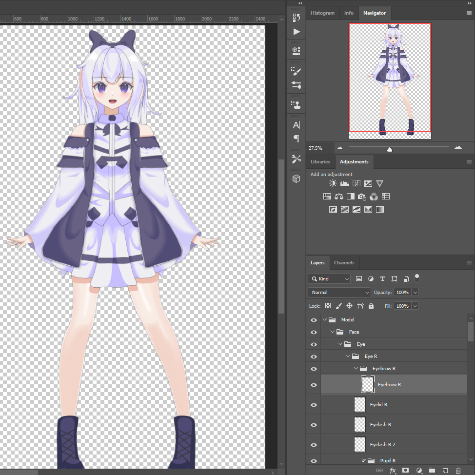Open the blend mode Normal dropdown
Screen dimensions: 475x475
click(339, 293)
